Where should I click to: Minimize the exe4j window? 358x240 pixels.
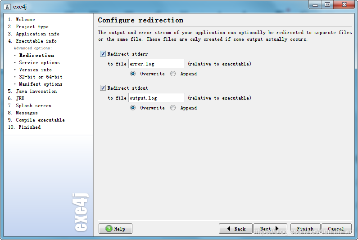(x=315, y=4)
